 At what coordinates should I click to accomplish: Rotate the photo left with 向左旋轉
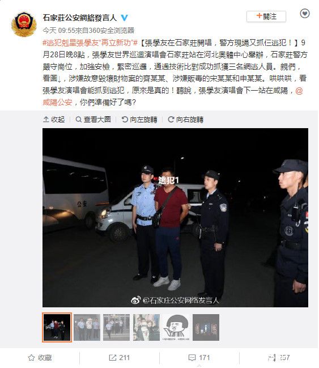pyautogui.click(x=139, y=120)
